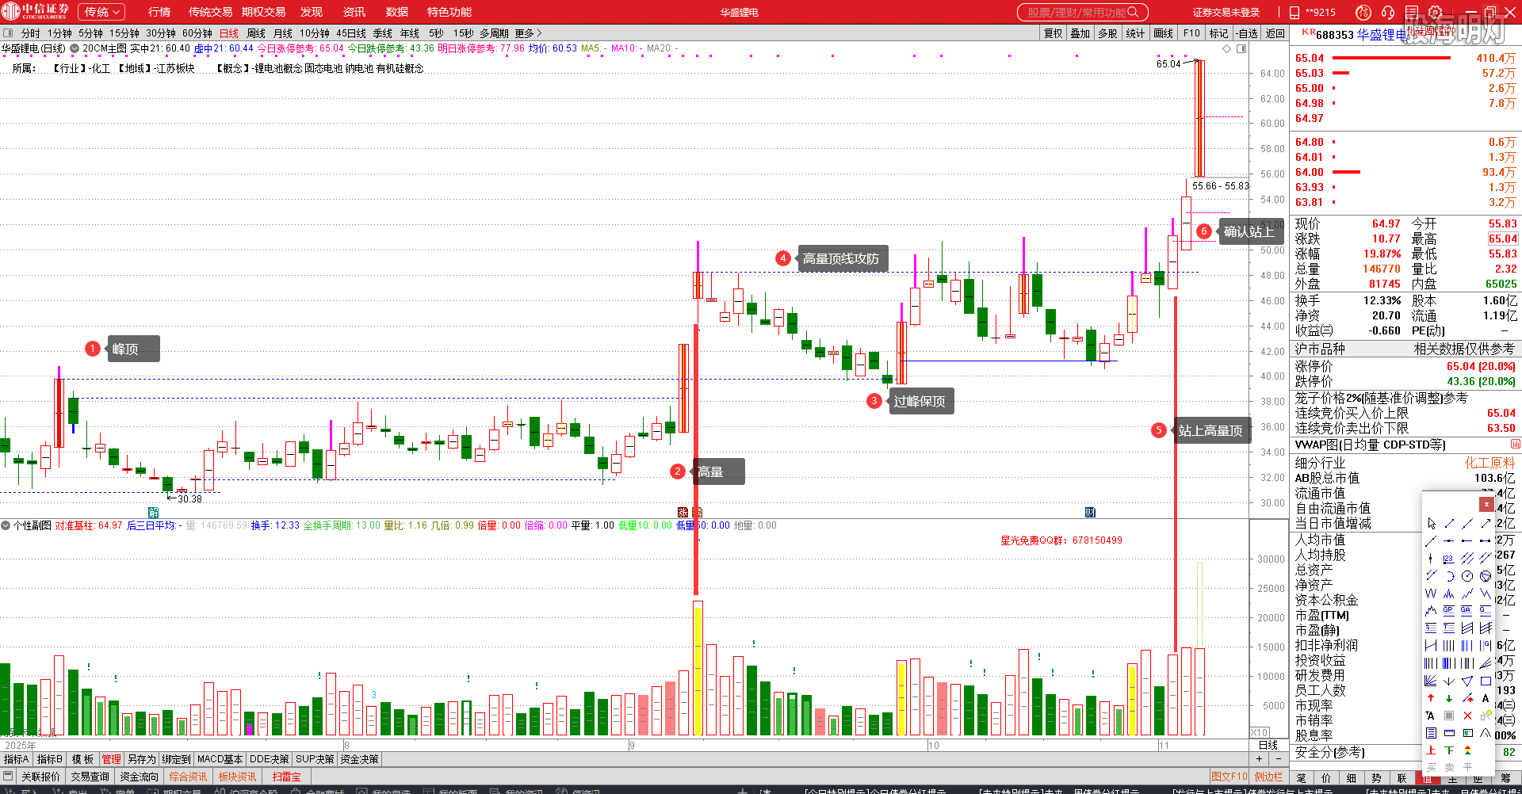Toggle 复权 price adjustment button

pos(1053,33)
